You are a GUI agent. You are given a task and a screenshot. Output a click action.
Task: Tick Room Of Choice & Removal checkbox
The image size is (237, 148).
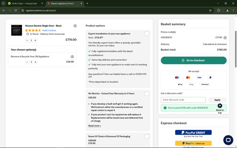147,137
